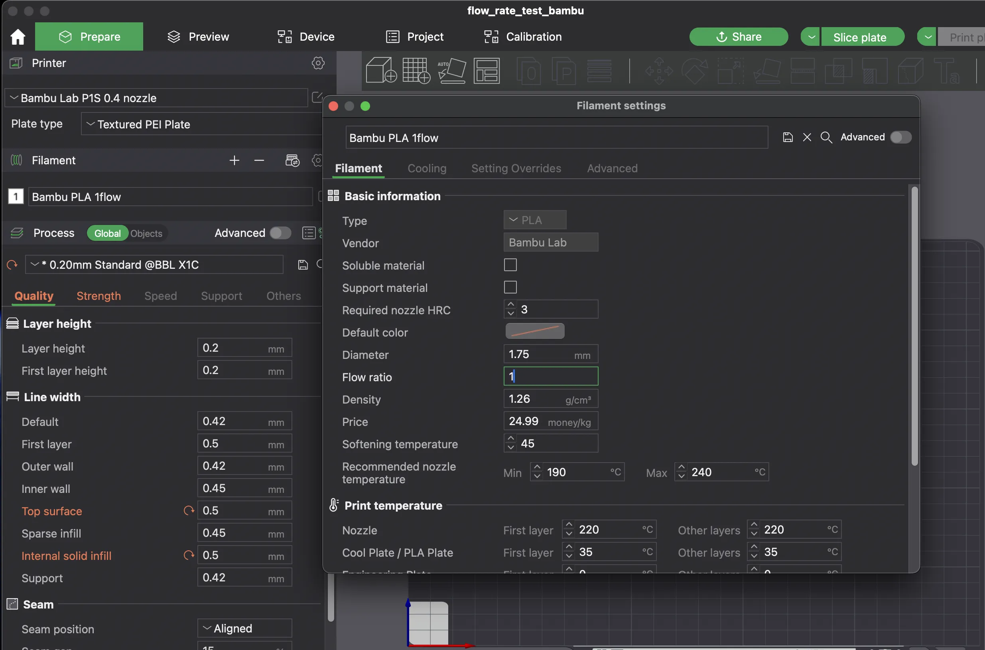
Task: Click the Share button
Action: (x=739, y=36)
